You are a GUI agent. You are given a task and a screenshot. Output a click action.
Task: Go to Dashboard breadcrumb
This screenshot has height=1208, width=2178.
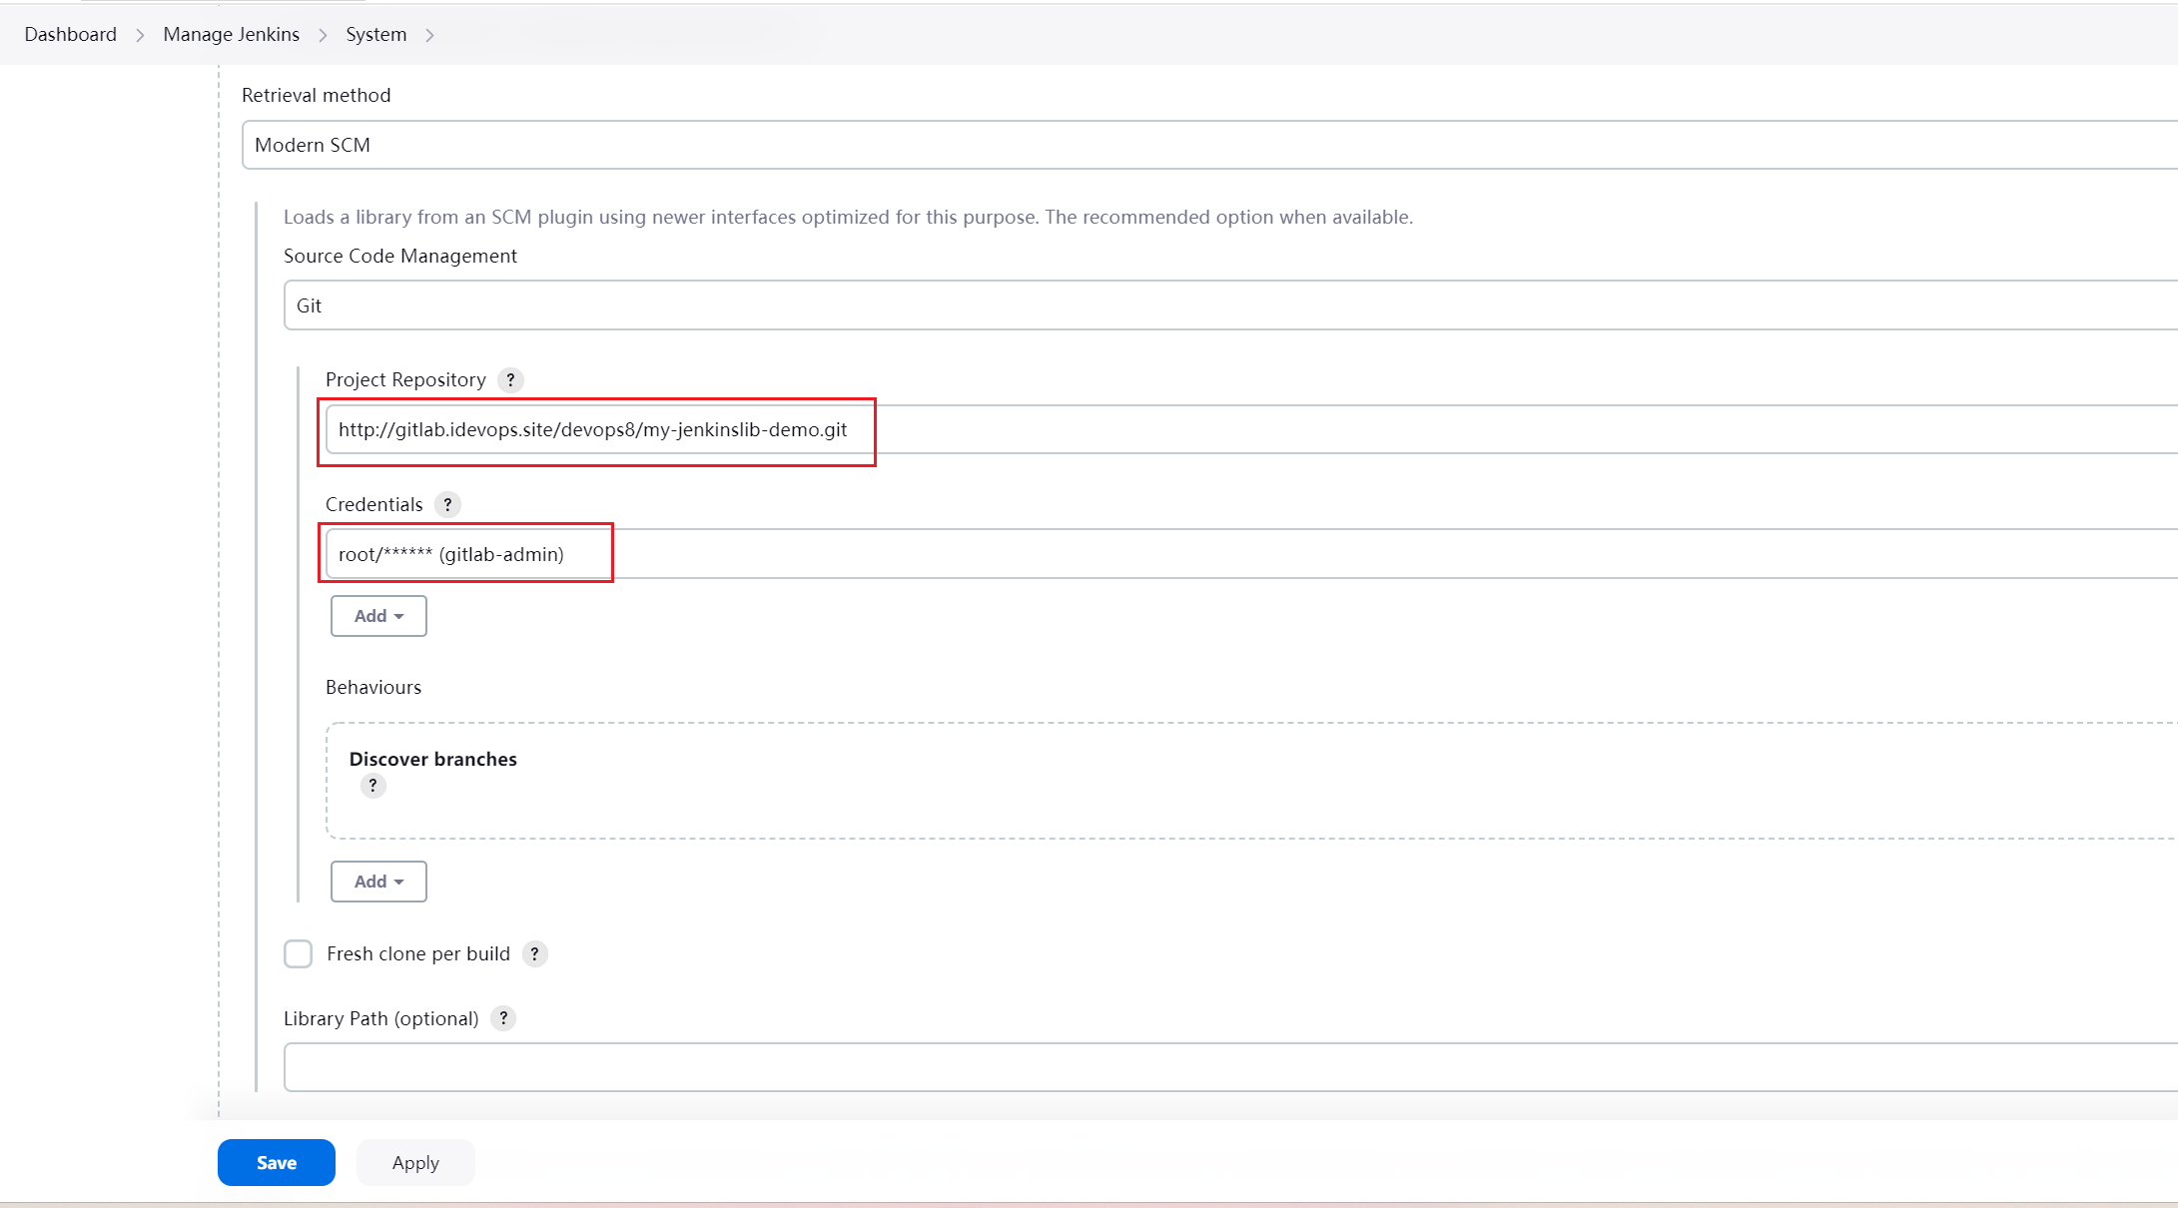[x=71, y=35]
